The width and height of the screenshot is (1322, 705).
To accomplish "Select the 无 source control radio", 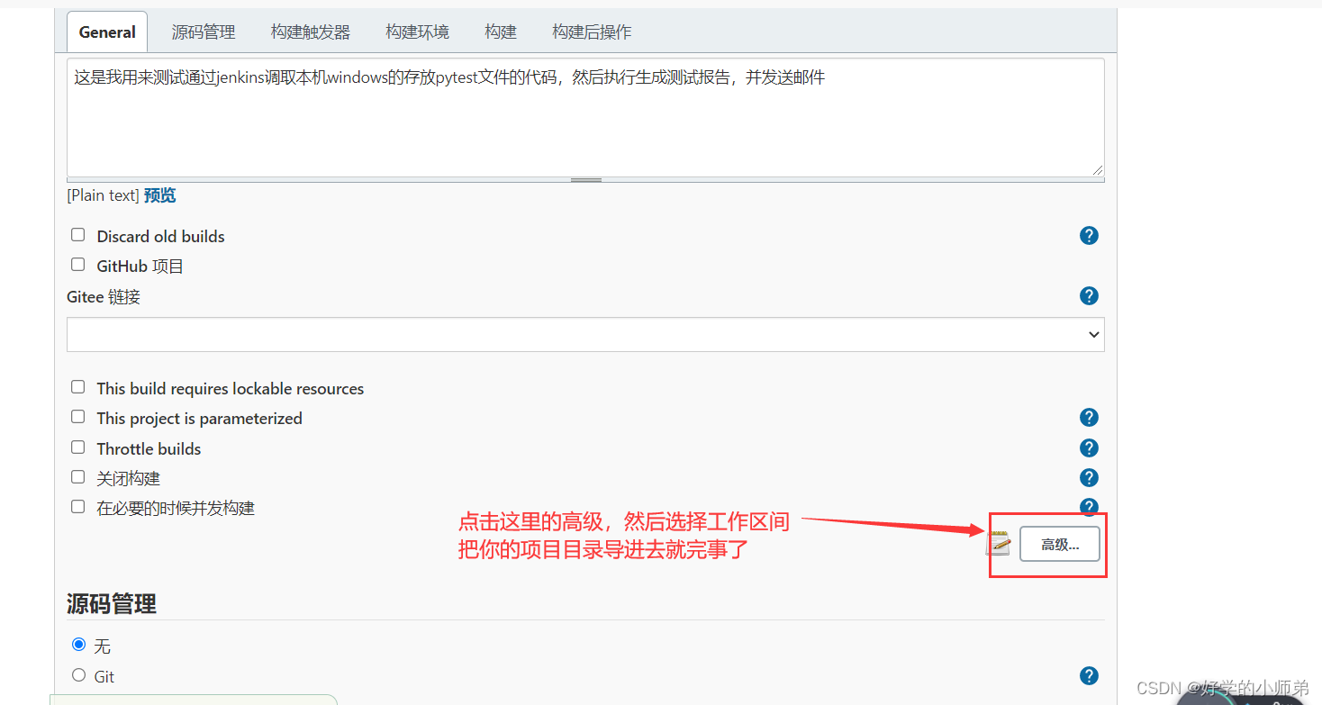I will pos(78,646).
